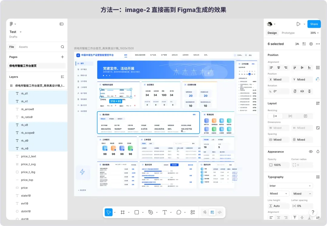Set text align center

[279, 218]
